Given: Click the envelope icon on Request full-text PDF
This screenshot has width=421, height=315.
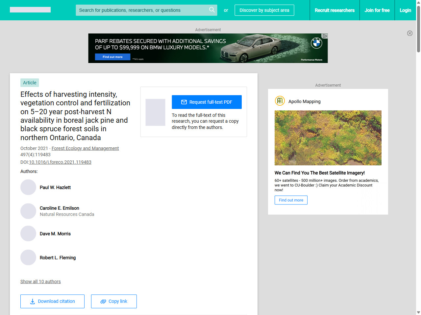Looking at the screenshot, I should click(184, 102).
